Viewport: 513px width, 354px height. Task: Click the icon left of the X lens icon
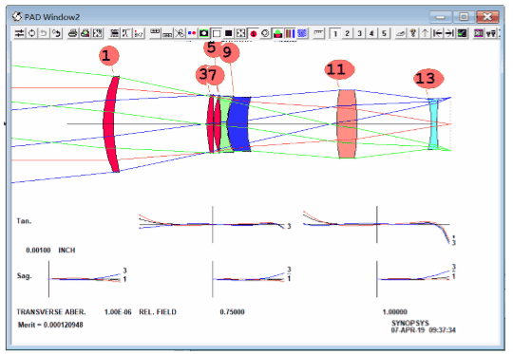114,33
